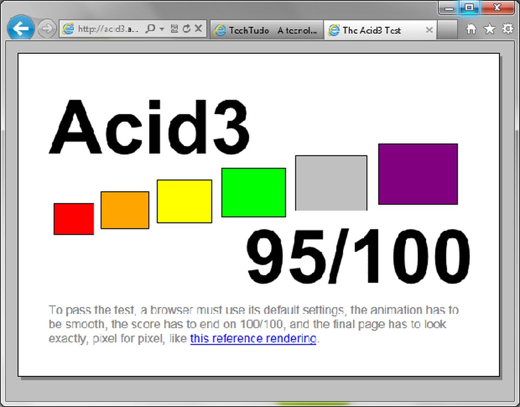520x407 pixels.
Task: Click the 95/100 score text
Action: pyautogui.click(x=357, y=256)
